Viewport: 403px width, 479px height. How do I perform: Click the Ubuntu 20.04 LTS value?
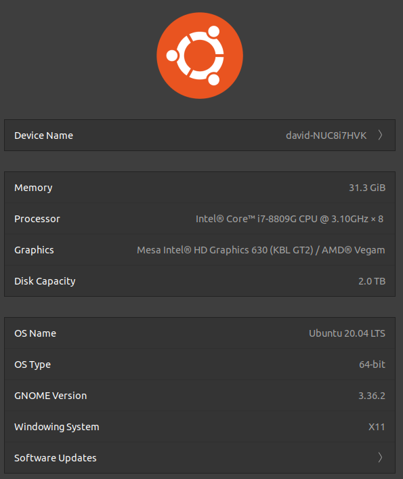[347, 333]
